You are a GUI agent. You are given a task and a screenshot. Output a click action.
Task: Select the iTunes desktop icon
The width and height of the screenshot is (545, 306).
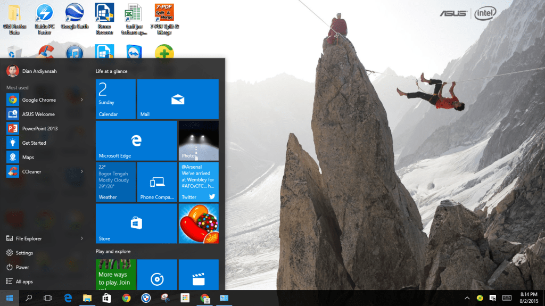(x=75, y=52)
